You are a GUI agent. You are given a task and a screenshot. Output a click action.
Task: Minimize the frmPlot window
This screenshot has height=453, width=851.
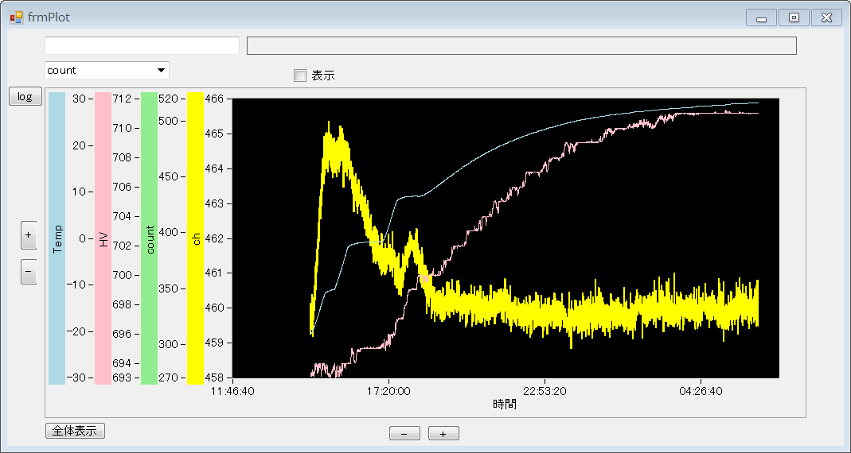pos(762,17)
